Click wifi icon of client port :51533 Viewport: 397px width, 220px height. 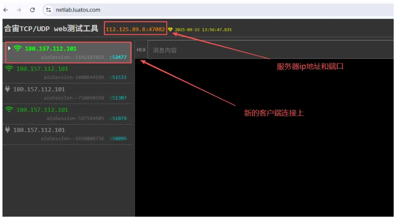pos(9,68)
